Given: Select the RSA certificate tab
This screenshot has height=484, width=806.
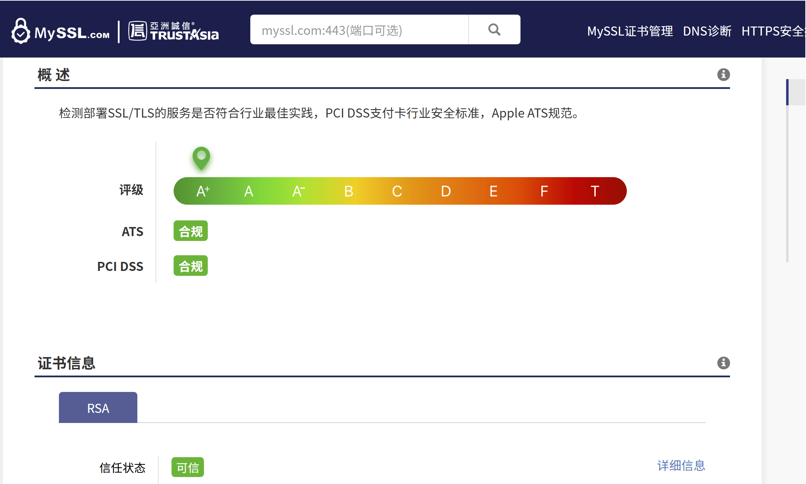Looking at the screenshot, I should pos(98,408).
